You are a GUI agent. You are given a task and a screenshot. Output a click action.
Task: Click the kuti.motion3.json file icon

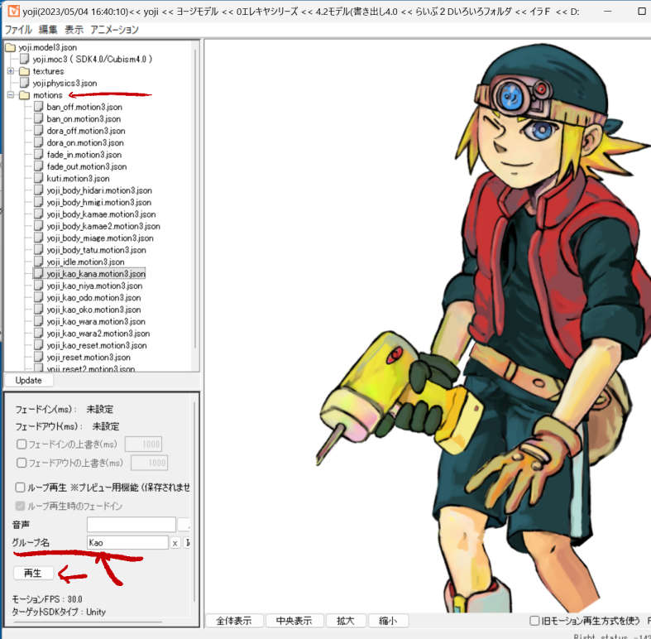pyautogui.click(x=38, y=178)
